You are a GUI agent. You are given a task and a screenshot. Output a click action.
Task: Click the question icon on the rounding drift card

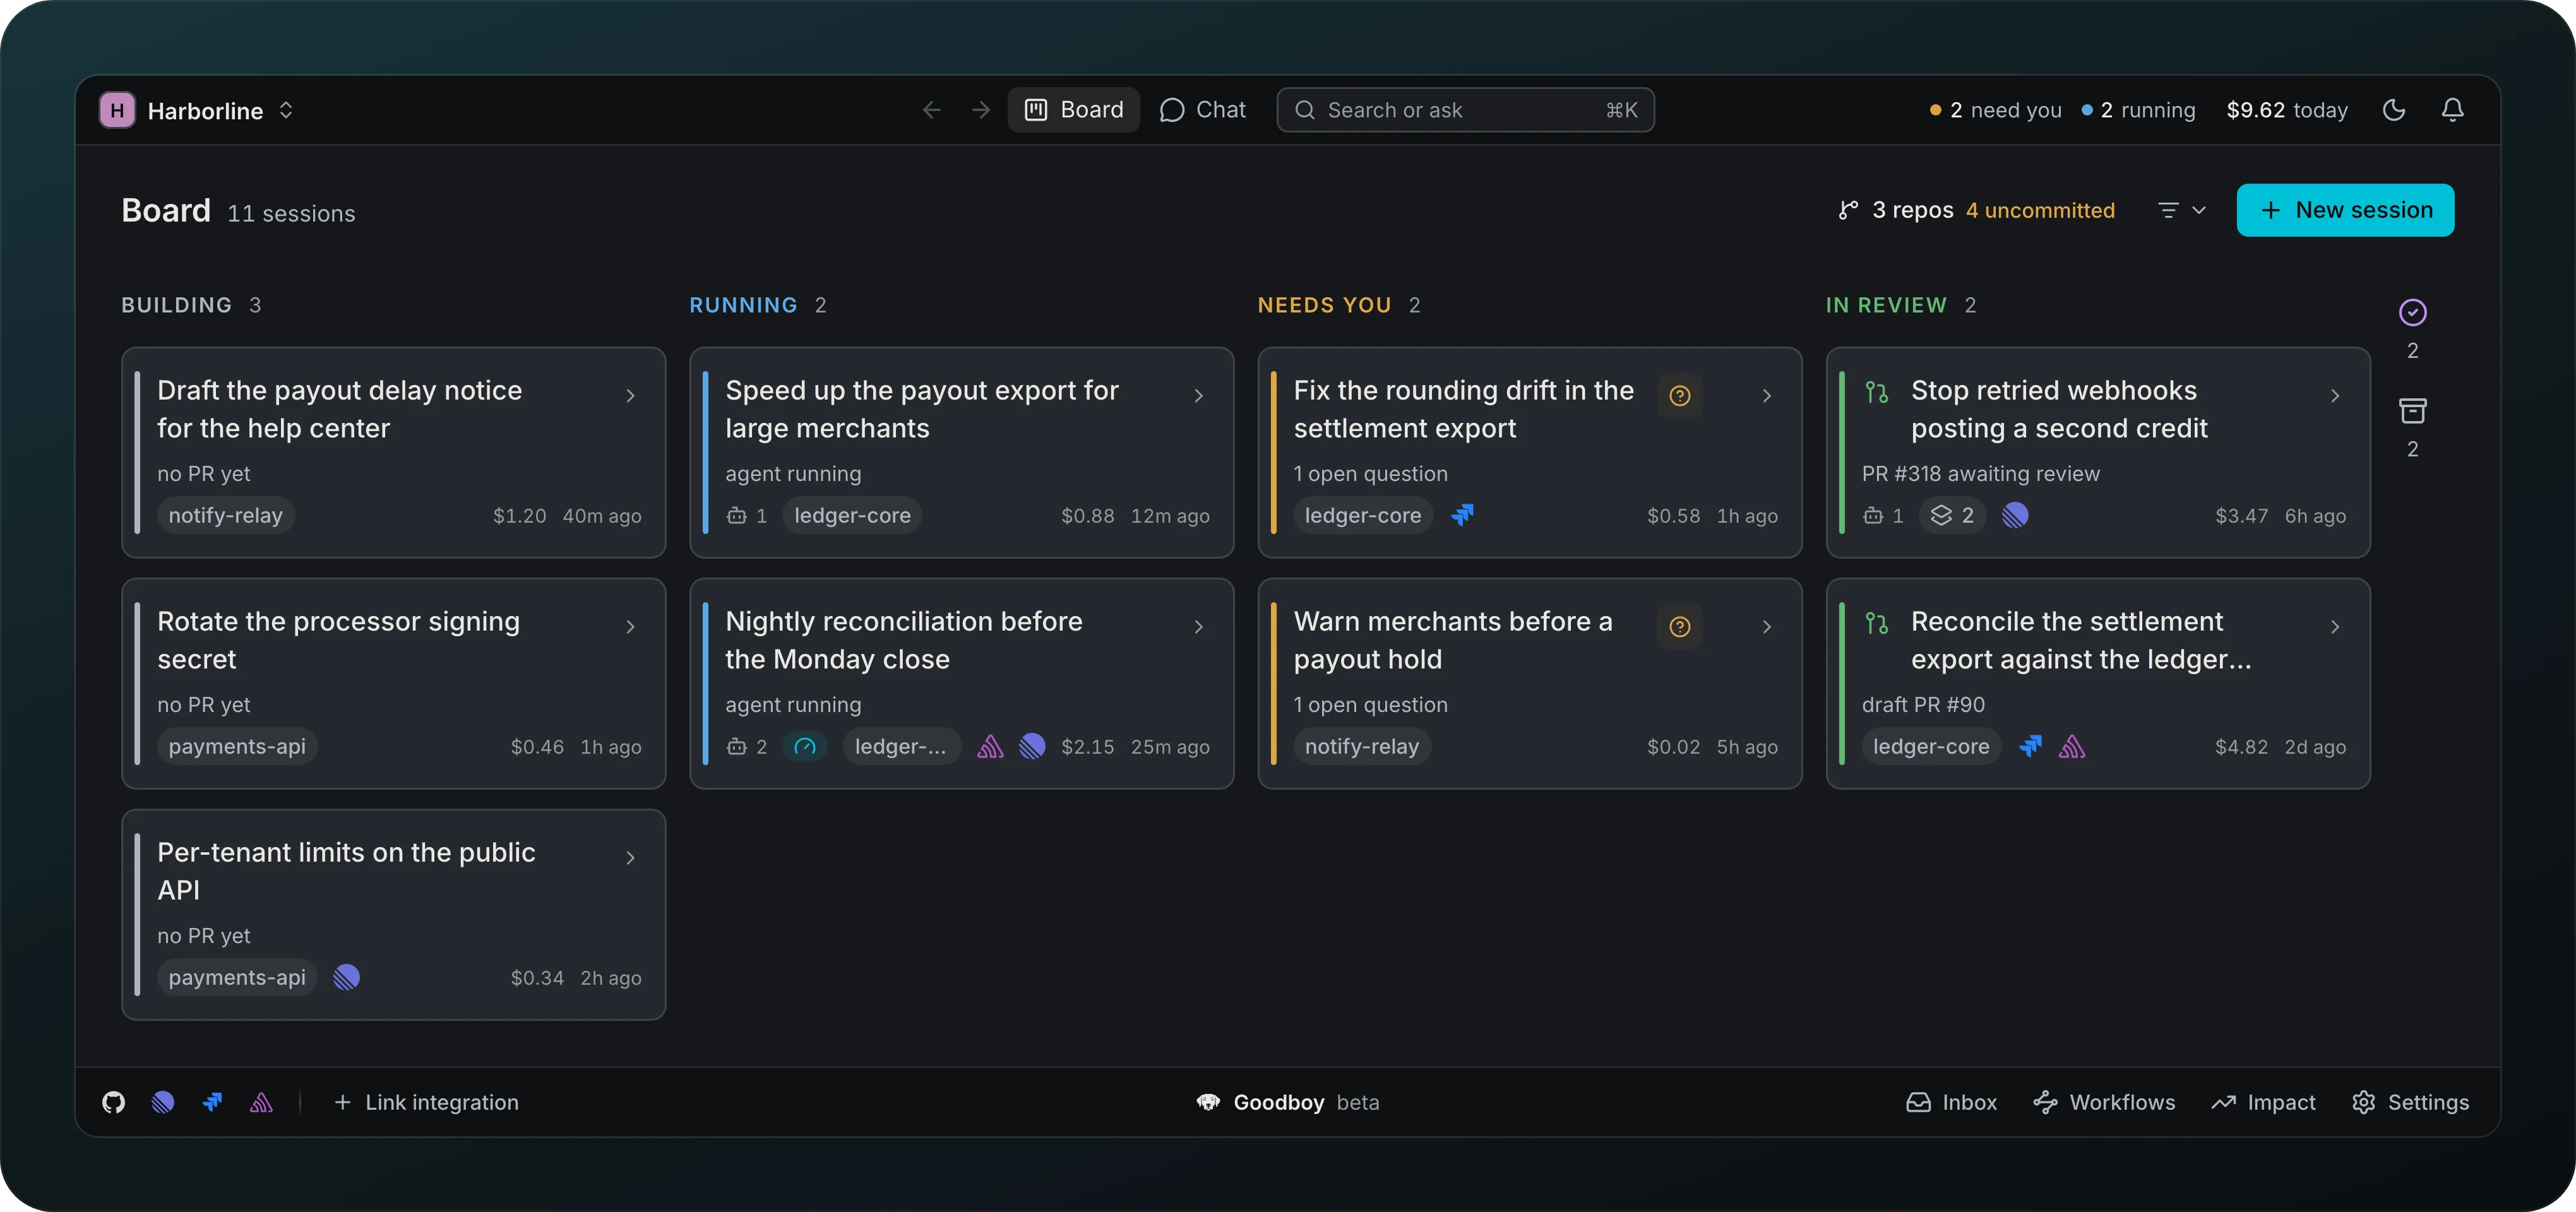pos(1679,396)
